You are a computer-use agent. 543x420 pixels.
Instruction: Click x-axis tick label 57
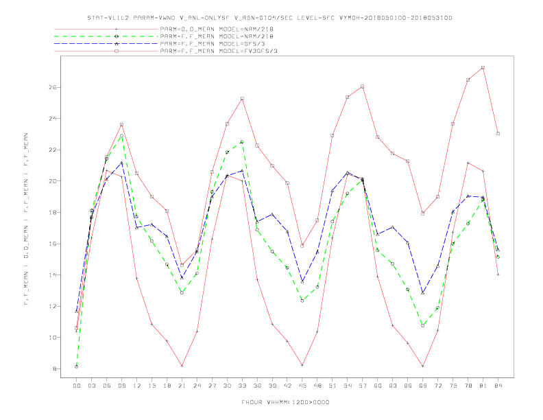point(363,386)
